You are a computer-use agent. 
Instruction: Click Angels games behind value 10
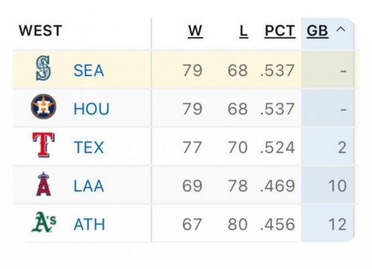click(338, 186)
